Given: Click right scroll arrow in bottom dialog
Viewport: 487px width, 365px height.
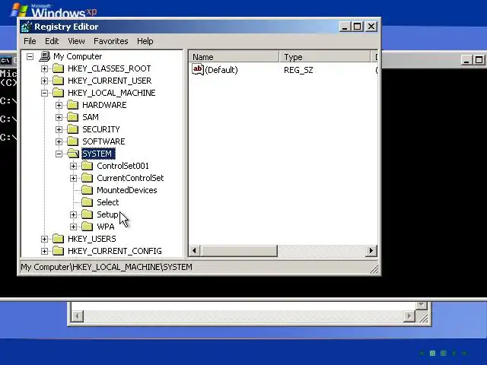Looking at the screenshot, I should (409, 316).
